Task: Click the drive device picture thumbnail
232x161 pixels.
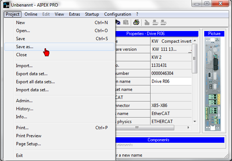Action: coord(213,84)
